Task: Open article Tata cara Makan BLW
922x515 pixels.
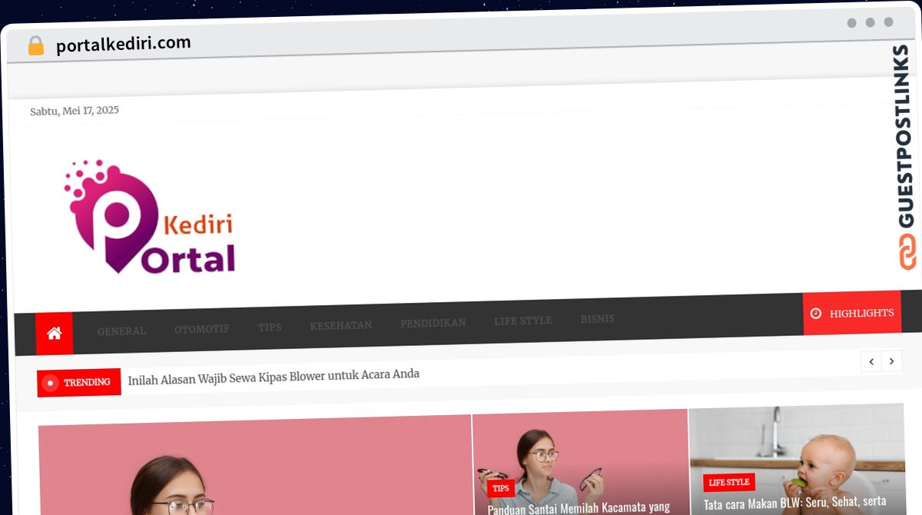Action: [x=794, y=503]
